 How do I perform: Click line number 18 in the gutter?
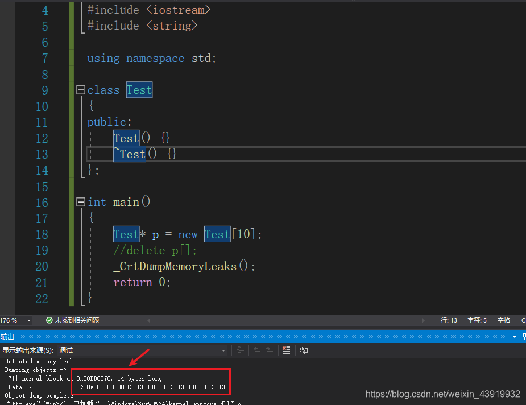click(42, 234)
